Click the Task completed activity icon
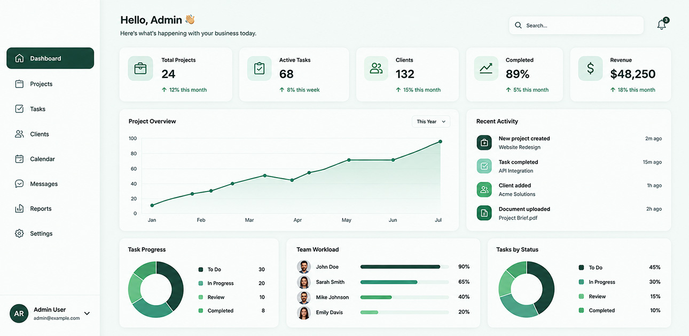The width and height of the screenshot is (689, 336). pyautogui.click(x=484, y=166)
